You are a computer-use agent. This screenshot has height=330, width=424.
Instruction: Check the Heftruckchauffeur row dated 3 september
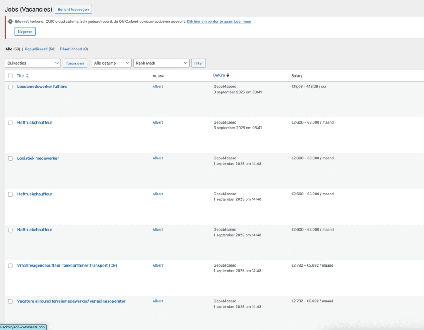pyautogui.click(x=10, y=123)
